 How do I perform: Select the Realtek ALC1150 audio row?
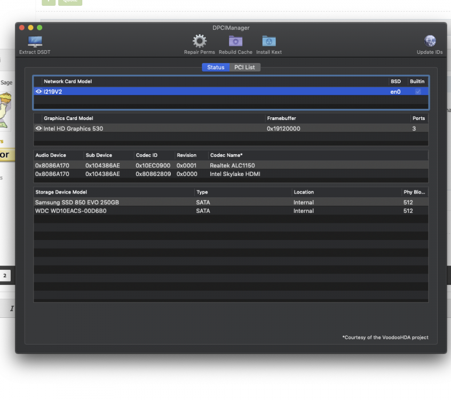click(231, 165)
